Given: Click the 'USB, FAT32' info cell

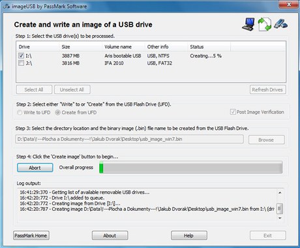Looking at the screenshot, I should click(x=160, y=63).
